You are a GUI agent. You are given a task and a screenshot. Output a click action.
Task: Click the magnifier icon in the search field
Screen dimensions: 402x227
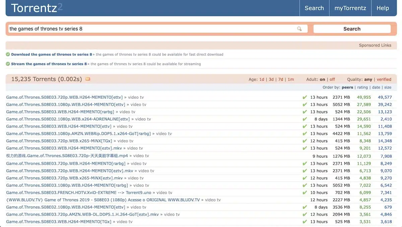(x=299, y=29)
